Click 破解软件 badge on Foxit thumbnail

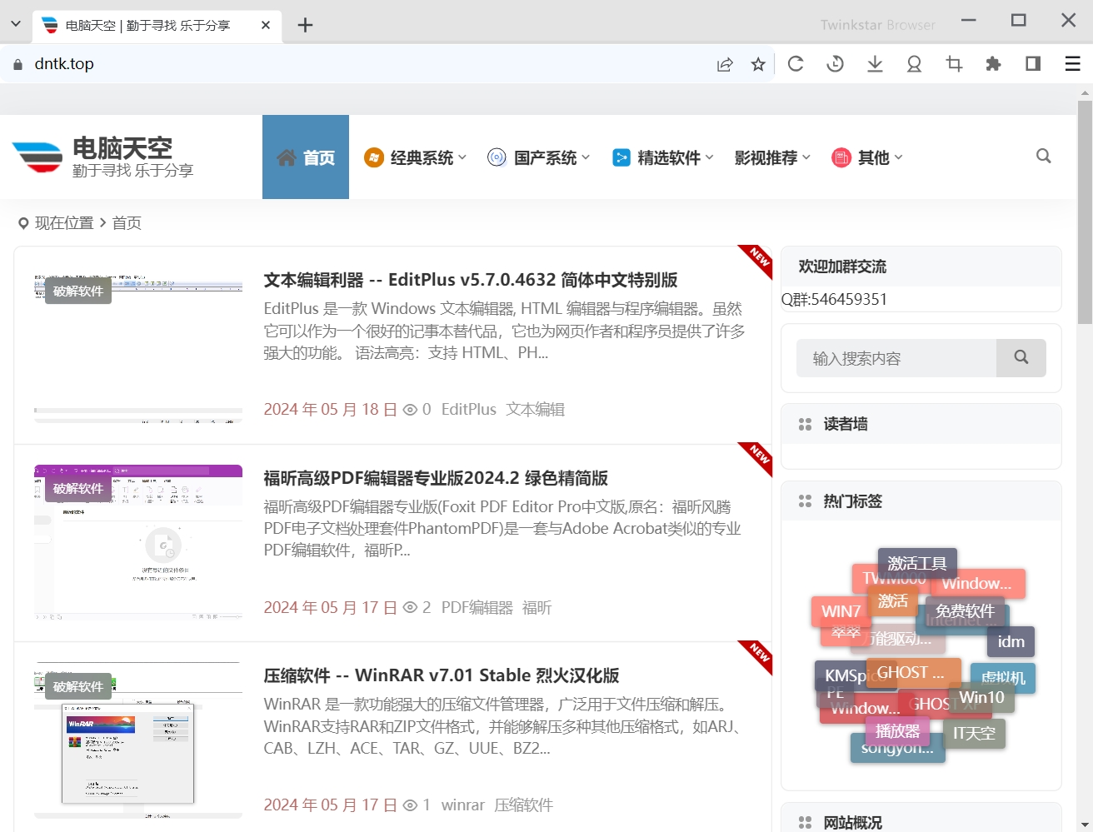point(78,489)
